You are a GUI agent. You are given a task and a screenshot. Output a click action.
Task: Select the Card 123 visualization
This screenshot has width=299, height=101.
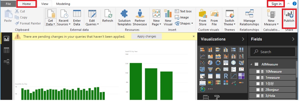click(x=226, y=69)
